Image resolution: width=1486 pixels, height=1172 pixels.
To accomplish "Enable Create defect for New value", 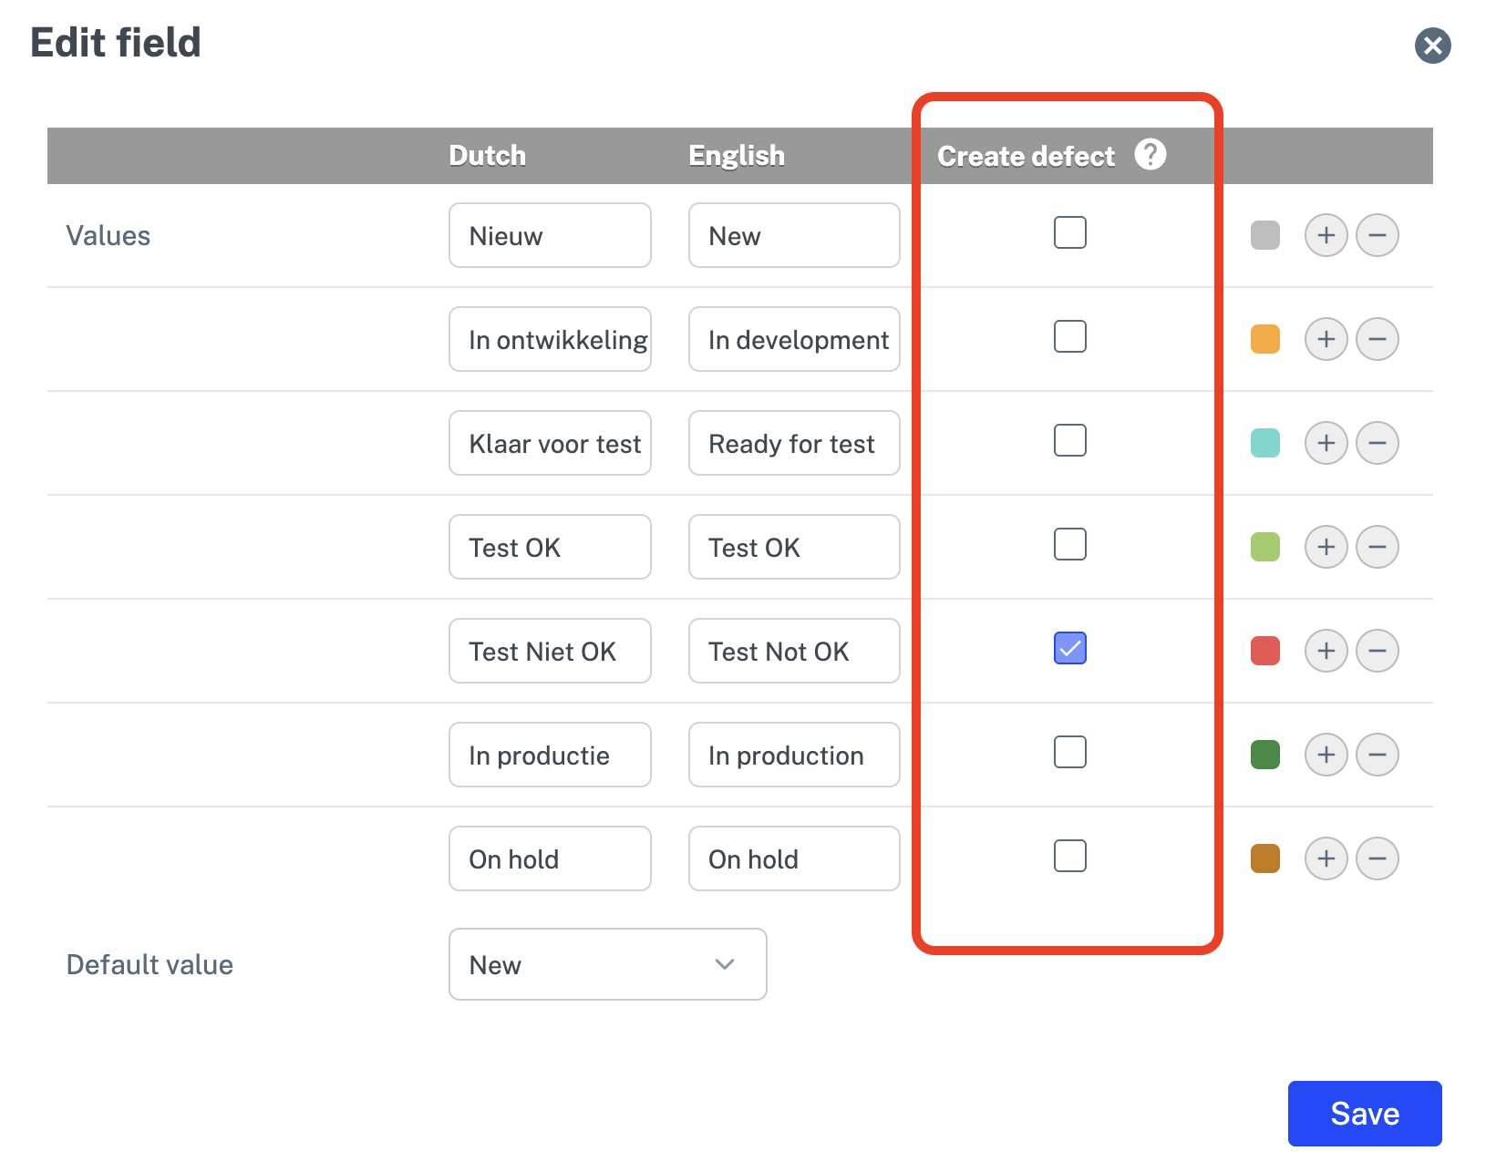I will pos(1069,232).
